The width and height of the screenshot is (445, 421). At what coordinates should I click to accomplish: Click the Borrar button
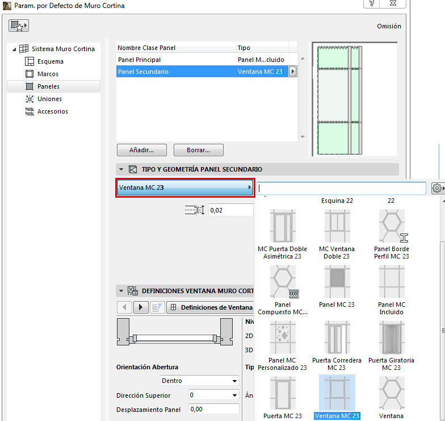199,150
